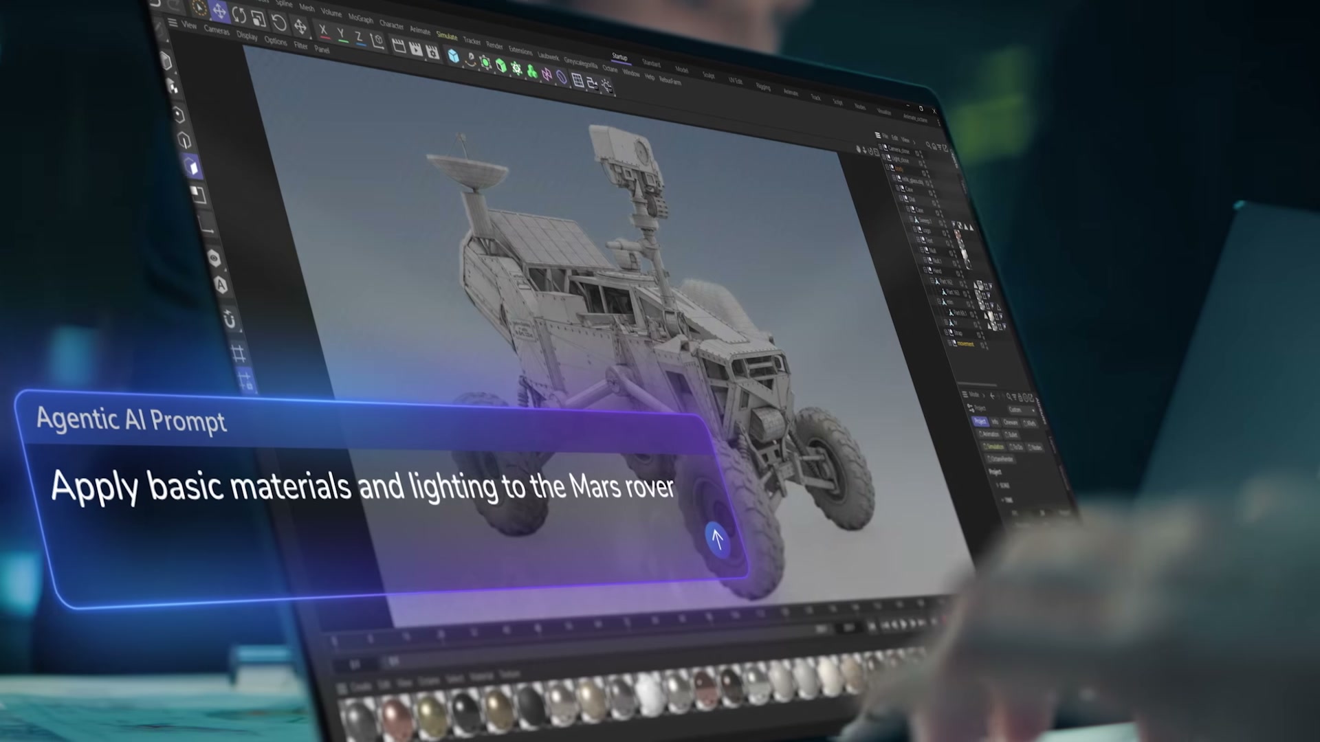Click the prompt text in Agentic AI box
The height and width of the screenshot is (742, 1320).
(362, 487)
